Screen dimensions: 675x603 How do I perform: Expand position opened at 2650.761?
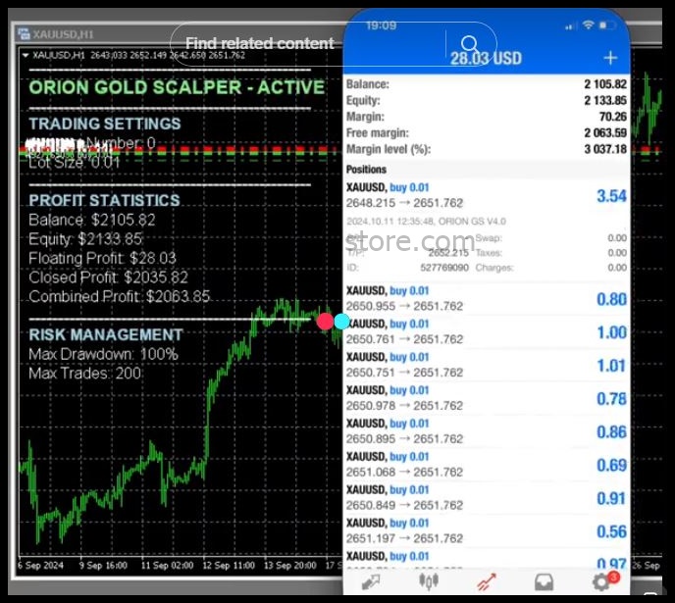click(487, 331)
